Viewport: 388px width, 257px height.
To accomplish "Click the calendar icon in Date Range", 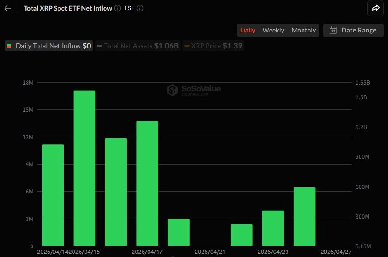I will click(333, 30).
